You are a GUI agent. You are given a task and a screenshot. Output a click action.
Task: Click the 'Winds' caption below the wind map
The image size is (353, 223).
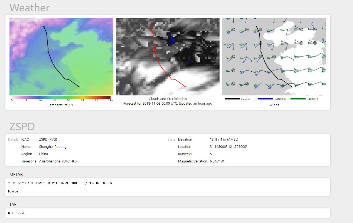[x=274, y=105]
